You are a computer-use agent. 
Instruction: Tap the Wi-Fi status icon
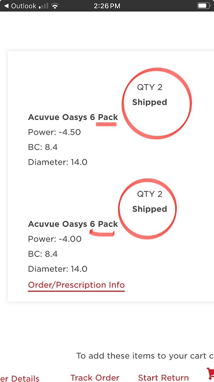pyautogui.click(x=55, y=6)
